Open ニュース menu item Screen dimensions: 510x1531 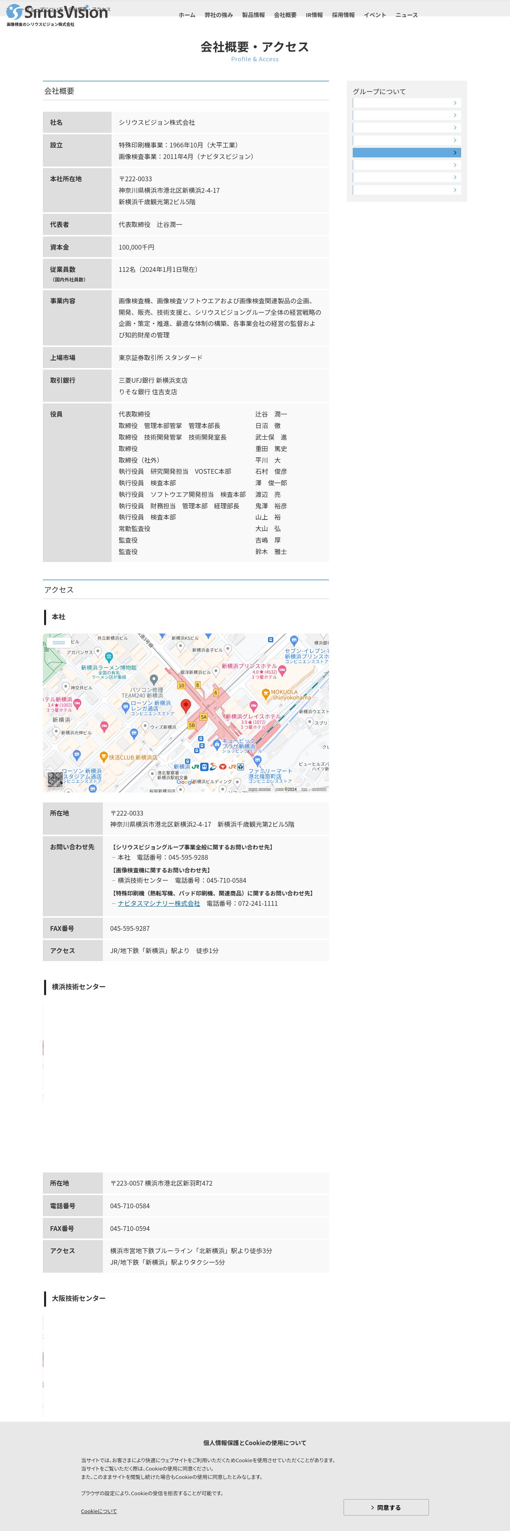pyautogui.click(x=407, y=15)
